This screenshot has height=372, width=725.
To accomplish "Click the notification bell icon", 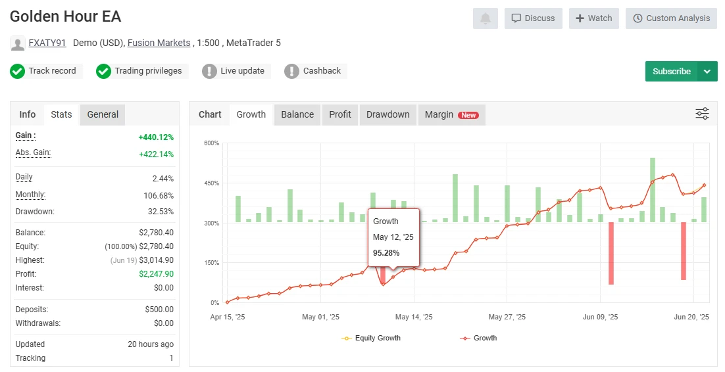I will pyautogui.click(x=485, y=18).
